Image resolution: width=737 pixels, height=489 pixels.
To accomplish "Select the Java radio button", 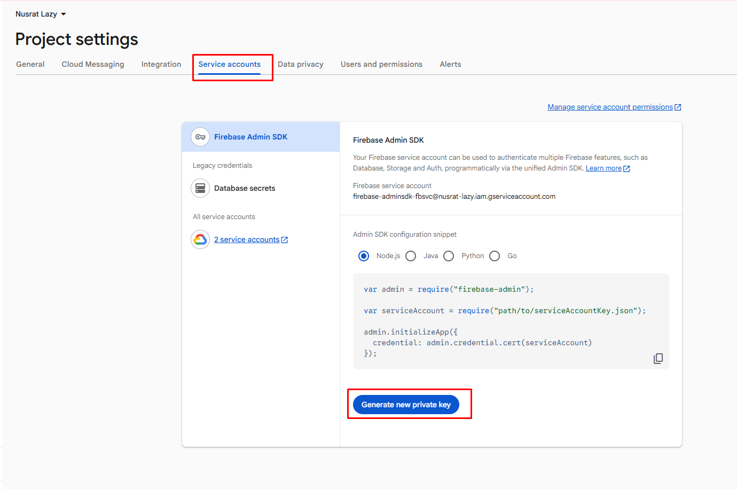I will click(411, 256).
